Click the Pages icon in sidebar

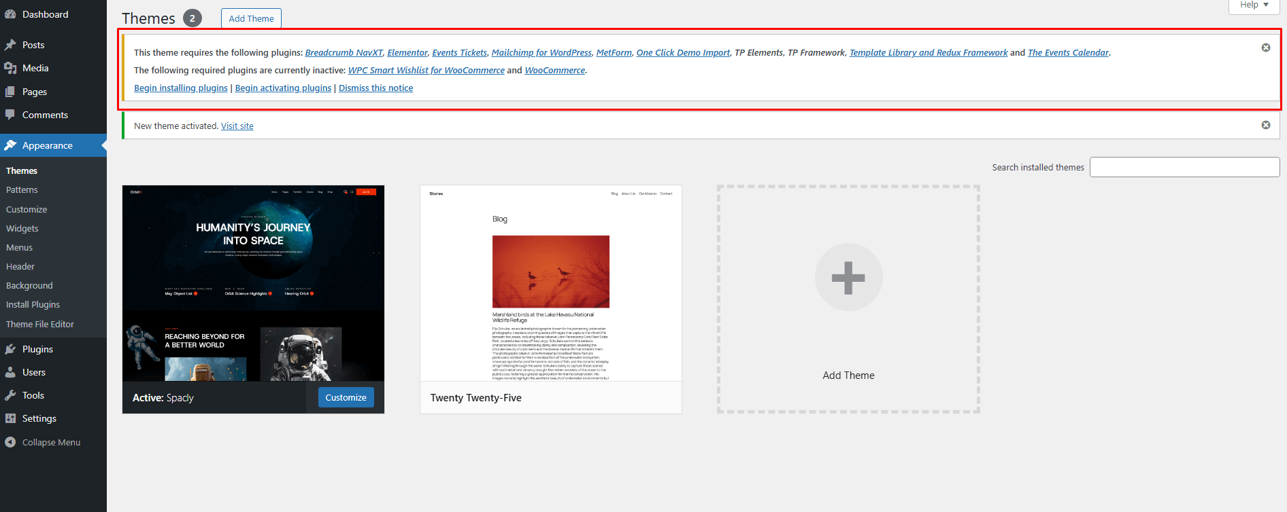point(10,92)
